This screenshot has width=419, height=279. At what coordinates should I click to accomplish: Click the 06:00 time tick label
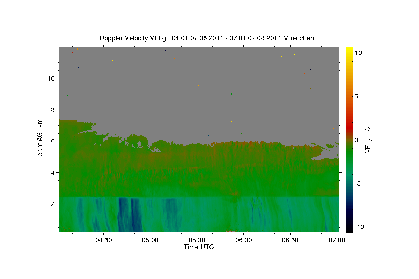click(x=244, y=240)
